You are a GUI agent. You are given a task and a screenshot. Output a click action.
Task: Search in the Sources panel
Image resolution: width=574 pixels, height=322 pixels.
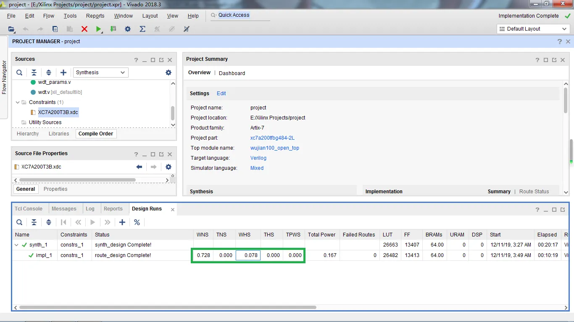coord(19,73)
